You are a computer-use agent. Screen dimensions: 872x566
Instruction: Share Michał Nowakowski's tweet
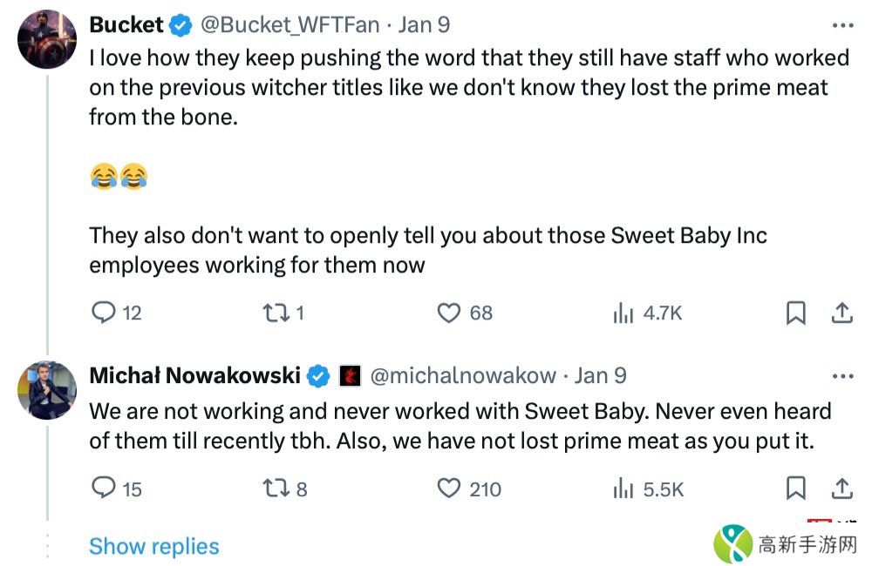point(841,489)
